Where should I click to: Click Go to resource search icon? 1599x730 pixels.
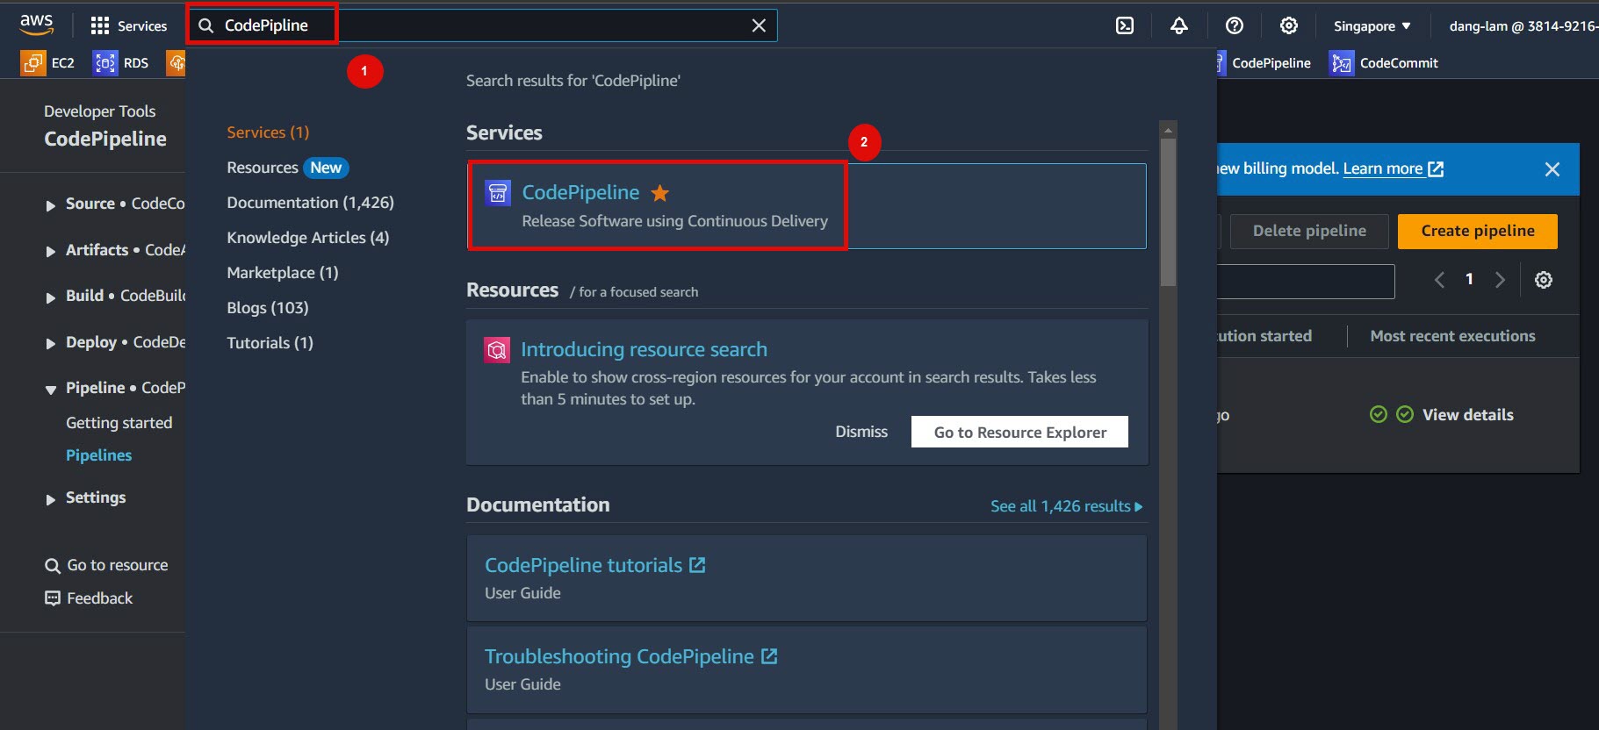coord(53,566)
